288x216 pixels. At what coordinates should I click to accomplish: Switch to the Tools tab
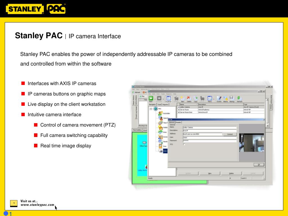159,104
